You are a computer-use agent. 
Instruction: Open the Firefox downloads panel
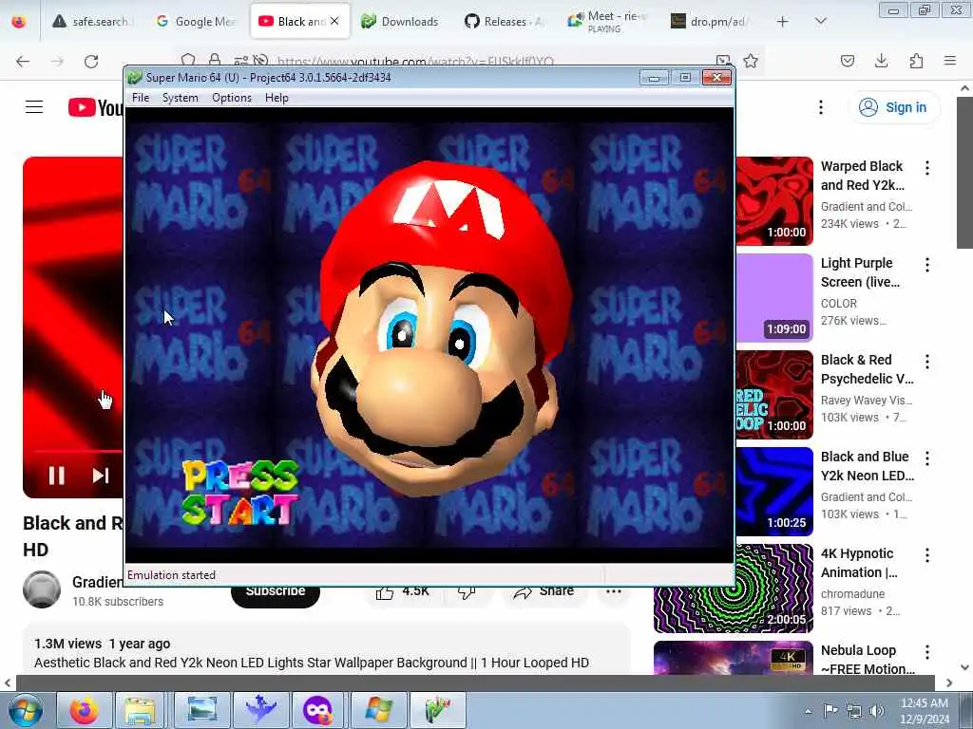tap(881, 61)
